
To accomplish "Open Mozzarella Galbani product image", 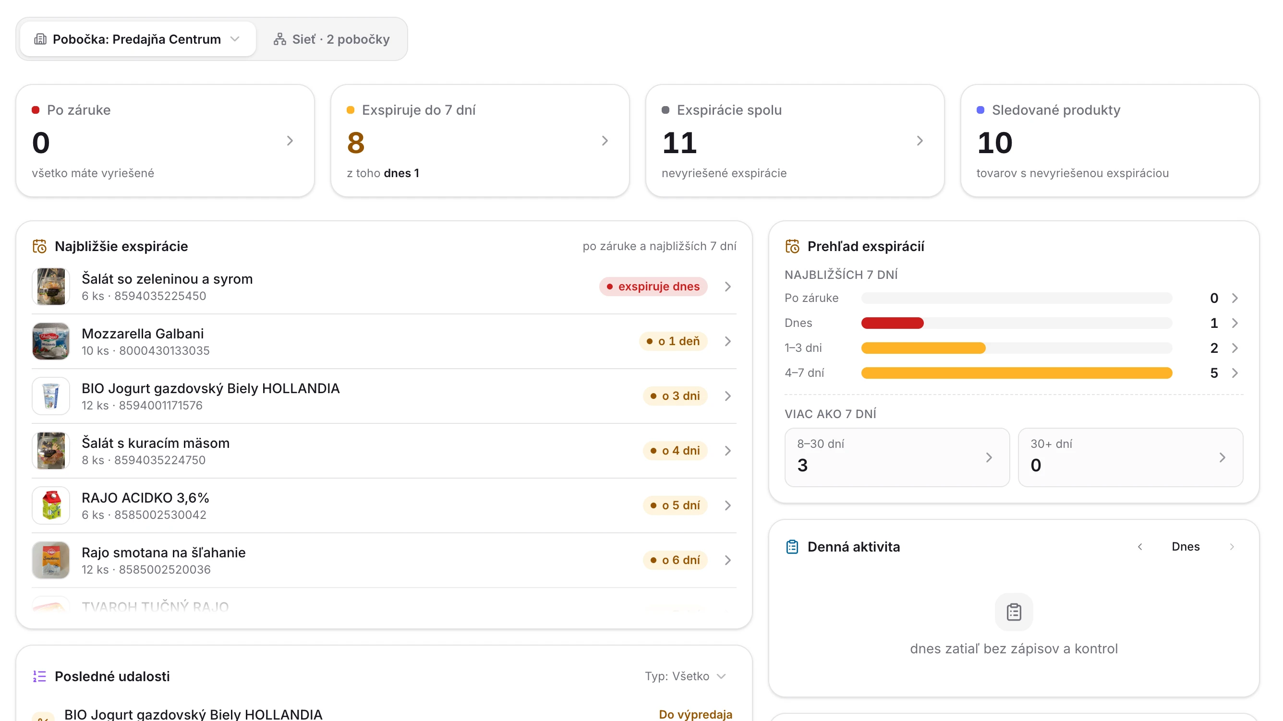I will (51, 341).
